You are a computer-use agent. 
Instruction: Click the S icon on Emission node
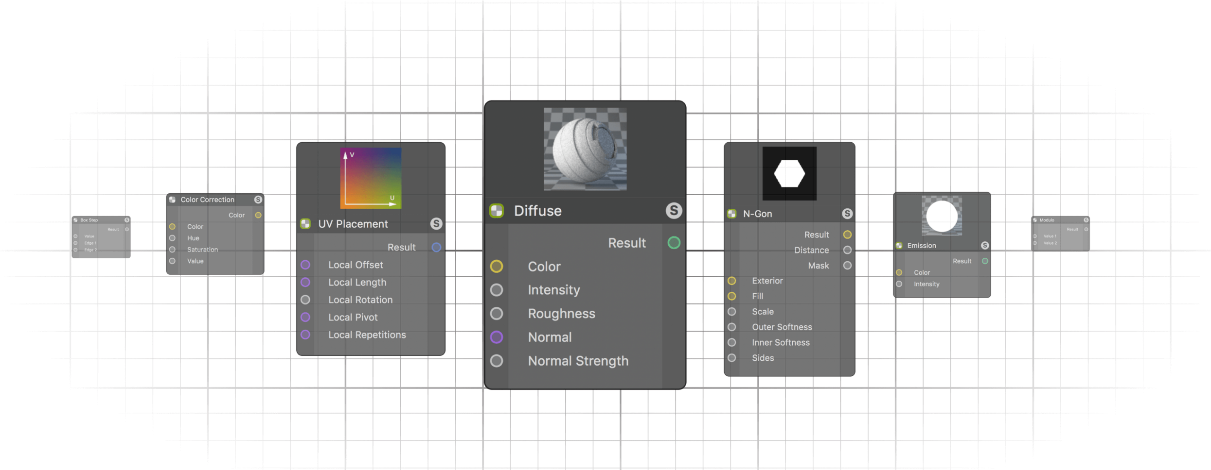985,246
